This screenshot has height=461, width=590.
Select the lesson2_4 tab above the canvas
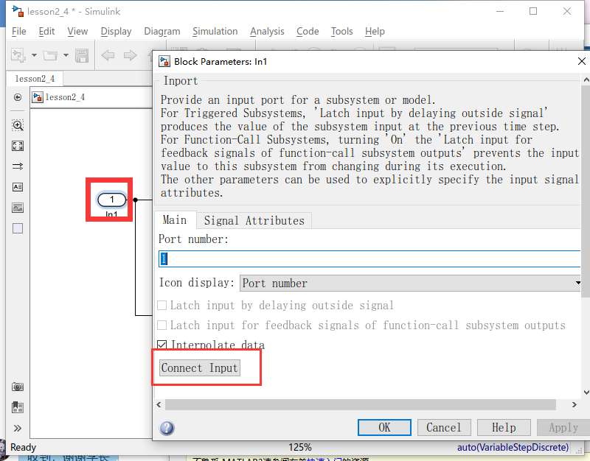35,78
